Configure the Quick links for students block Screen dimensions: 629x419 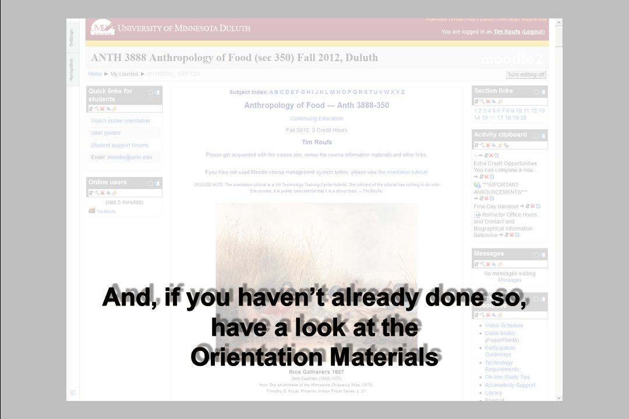point(96,109)
